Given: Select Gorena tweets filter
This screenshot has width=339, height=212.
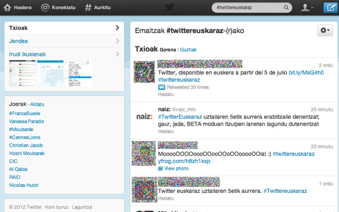Looking at the screenshot, I should [x=168, y=50].
